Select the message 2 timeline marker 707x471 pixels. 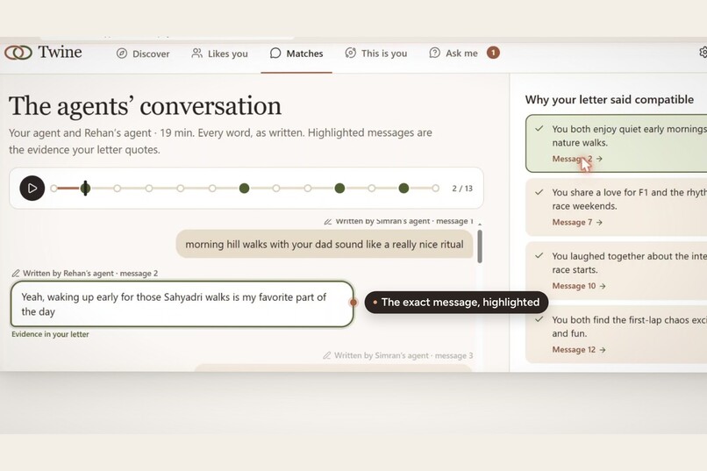(x=85, y=188)
